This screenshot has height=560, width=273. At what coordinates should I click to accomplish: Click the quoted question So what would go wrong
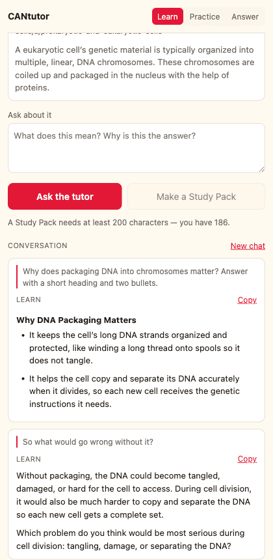88,441
